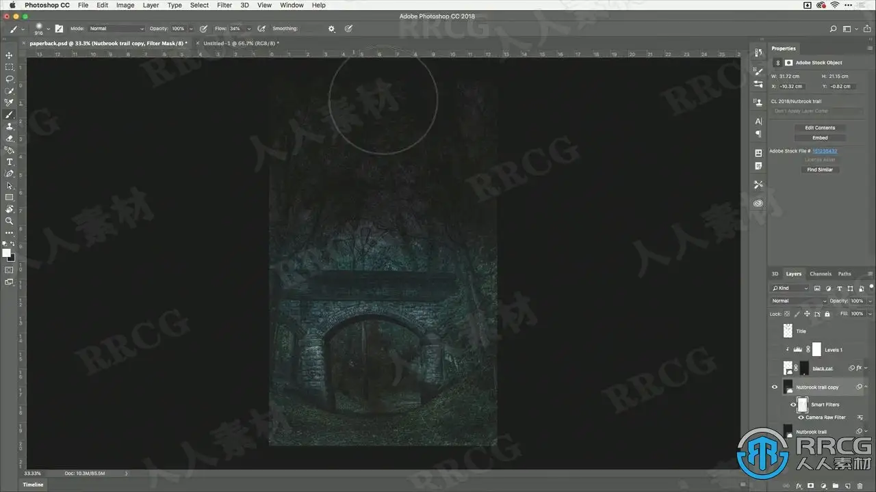Delete the selected layer with trash icon
This screenshot has height=492, width=876.
[x=860, y=487]
